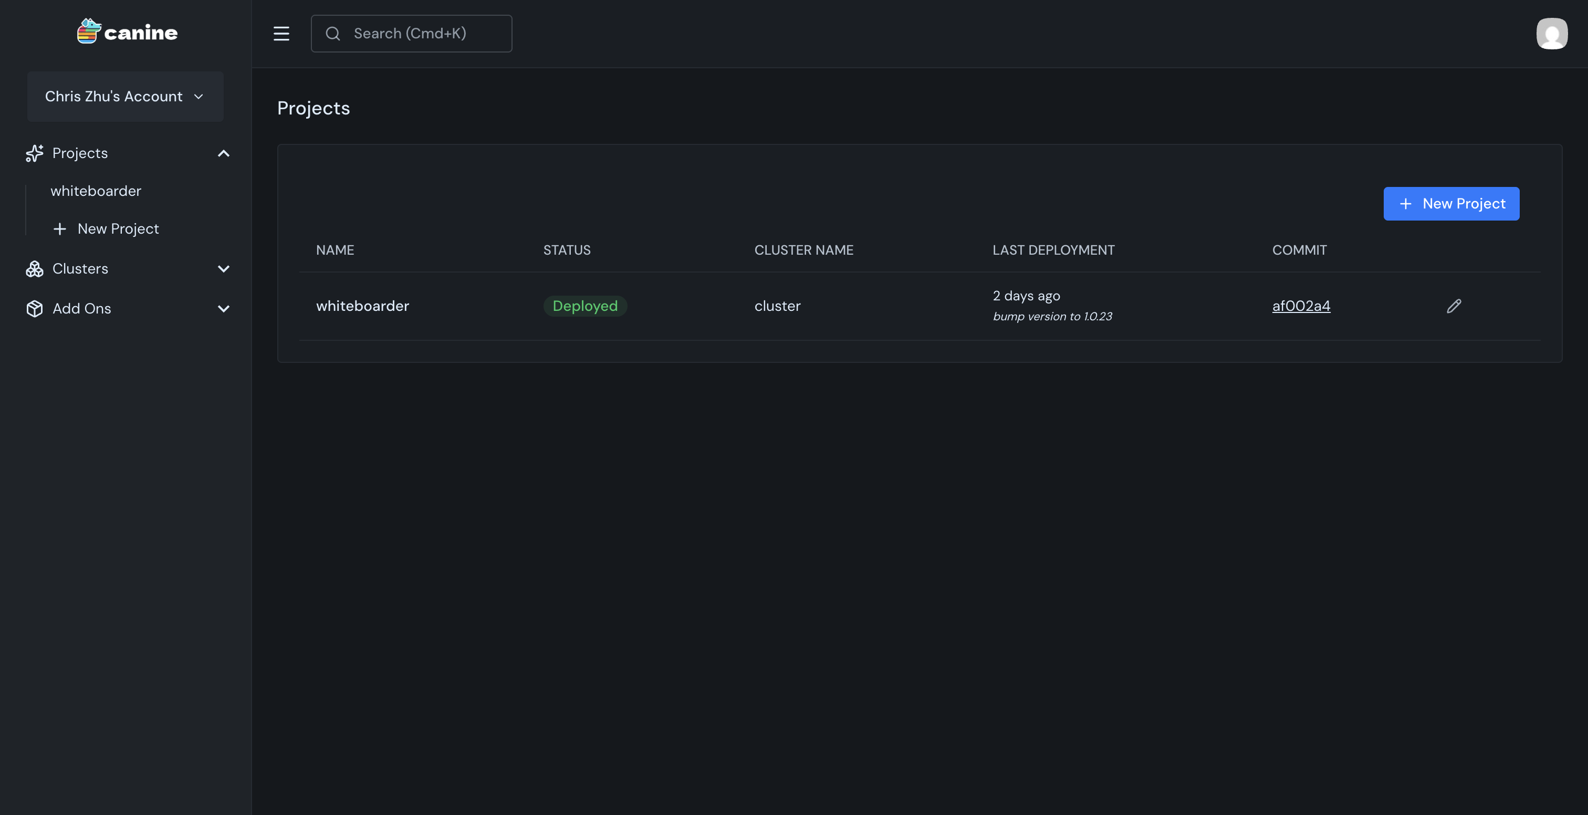Click the pencil edit icon on whiteboarder row
This screenshot has height=815, width=1588.
(x=1454, y=306)
